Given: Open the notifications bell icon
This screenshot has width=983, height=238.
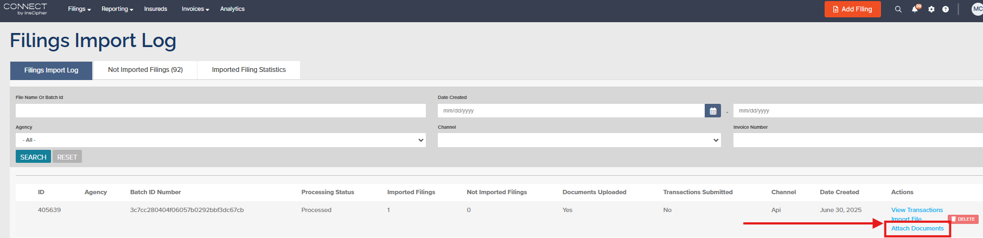Looking at the screenshot, I should 915,9.
